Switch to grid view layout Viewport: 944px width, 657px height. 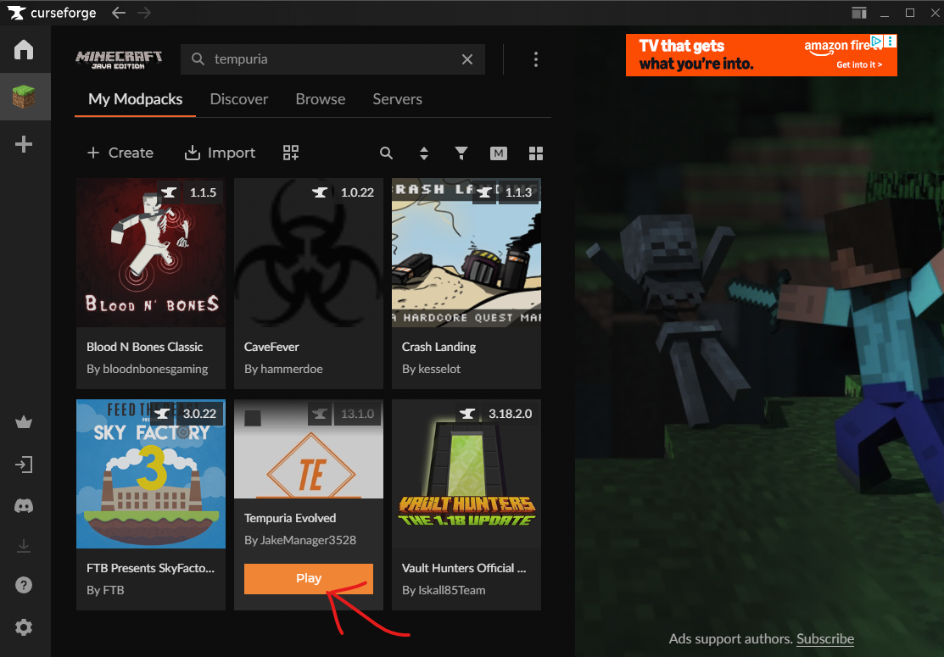536,153
